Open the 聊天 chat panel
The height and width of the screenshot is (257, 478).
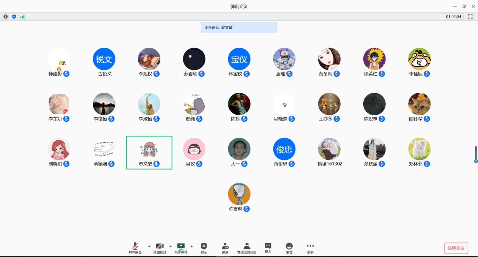click(268, 248)
